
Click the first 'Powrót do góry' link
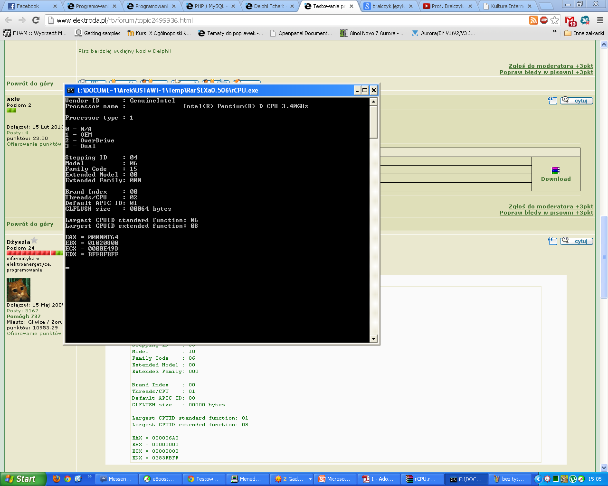coord(30,84)
